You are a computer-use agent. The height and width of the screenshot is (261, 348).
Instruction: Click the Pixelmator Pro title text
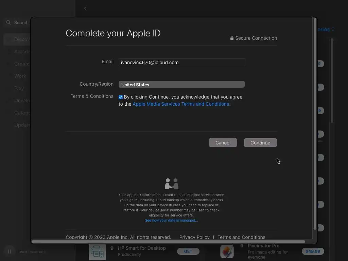pyautogui.click(x=263, y=246)
